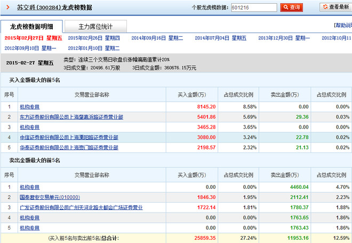Select the date 2014年09月16日 星期二
This screenshot has height=243, width=352.
pyautogui.click(x=157, y=38)
